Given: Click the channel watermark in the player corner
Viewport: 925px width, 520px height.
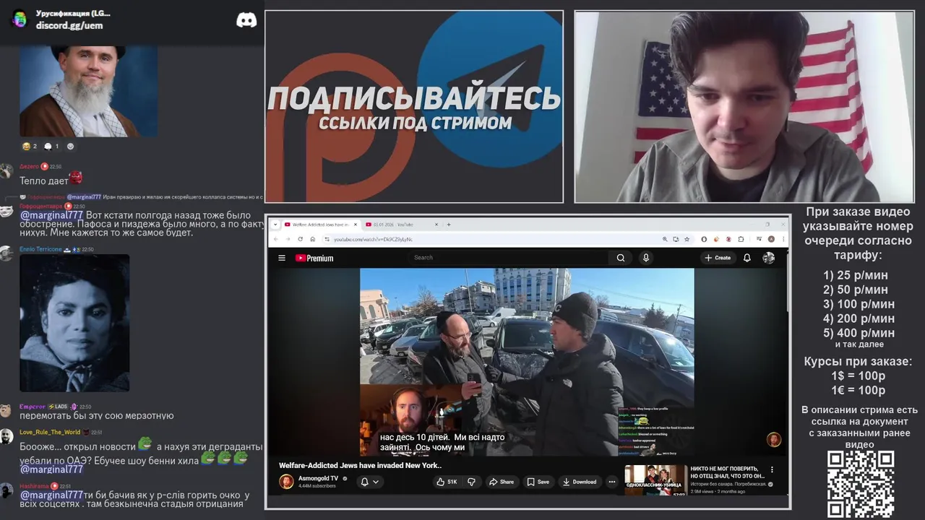Looking at the screenshot, I should [x=774, y=440].
